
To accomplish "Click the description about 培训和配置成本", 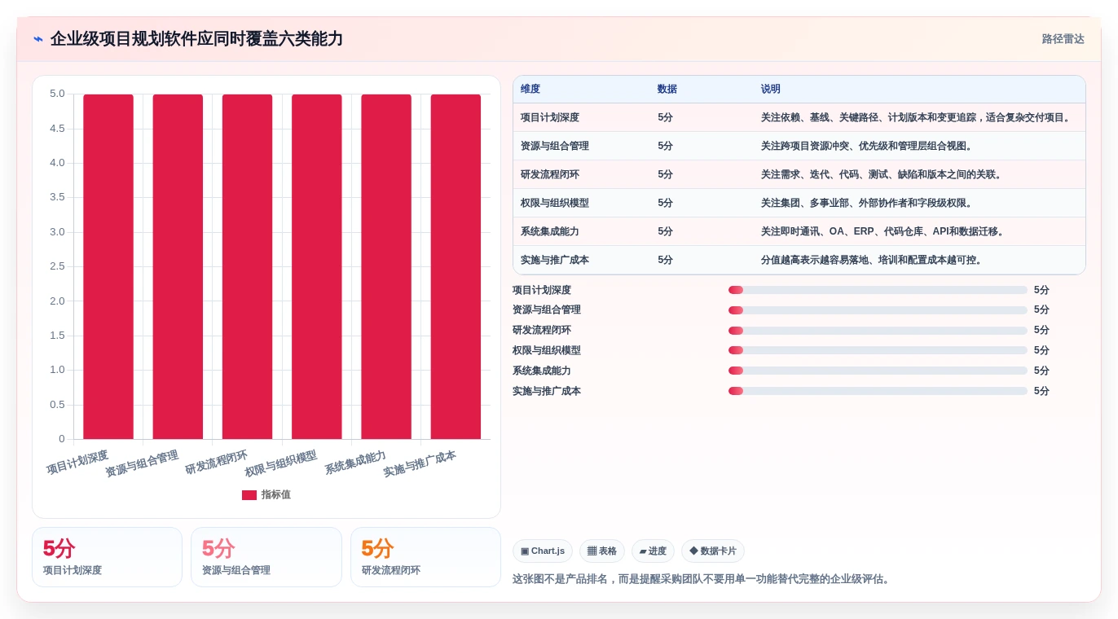I will pyautogui.click(x=873, y=260).
